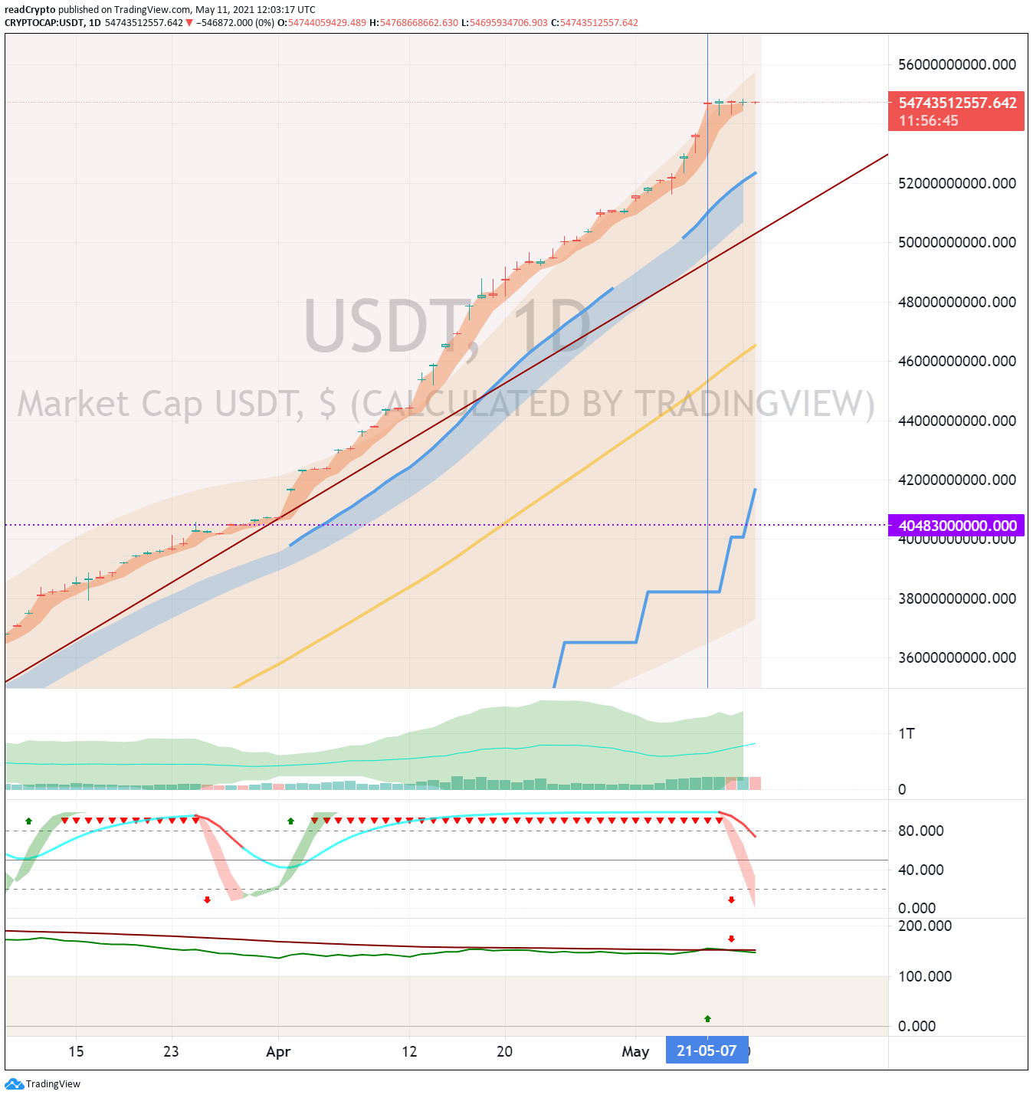Click the red current price label 54743512557.642
Image resolution: width=1033 pixels, height=1098 pixels.
(x=956, y=112)
